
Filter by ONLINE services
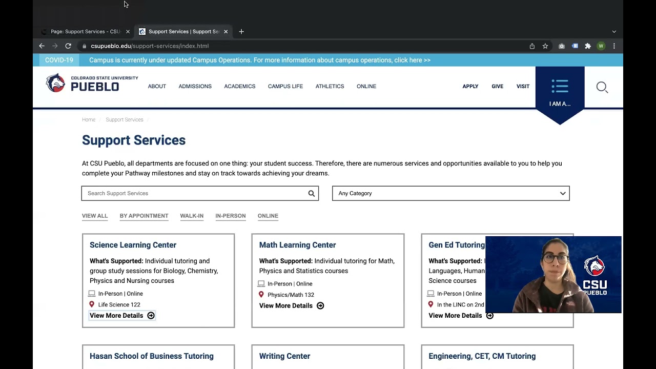pyautogui.click(x=268, y=216)
